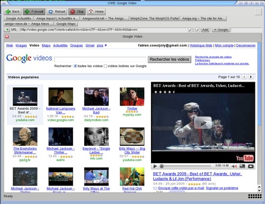Switch to the Amigaworld.net tab
This screenshot has width=265, height=204.
(104, 19)
